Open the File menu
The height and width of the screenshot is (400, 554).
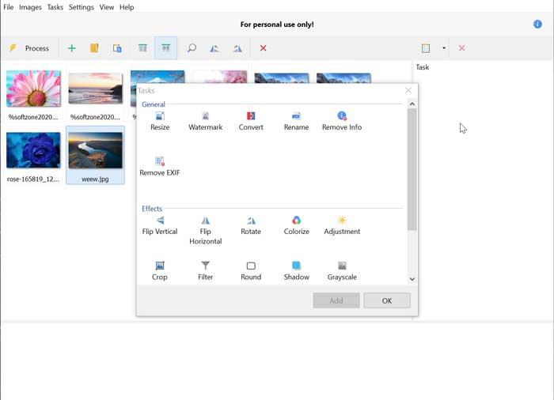coord(9,7)
